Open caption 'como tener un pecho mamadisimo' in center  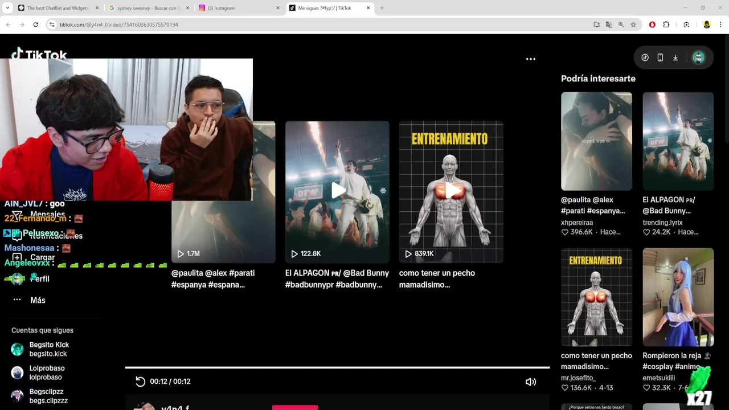point(437,278)
